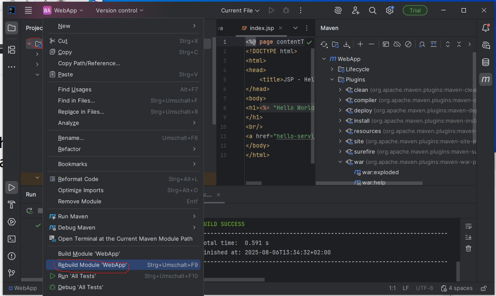This screenshot has width=496, height=296.
Task: Toggle Maven skip tests mode
Action: 408,44
